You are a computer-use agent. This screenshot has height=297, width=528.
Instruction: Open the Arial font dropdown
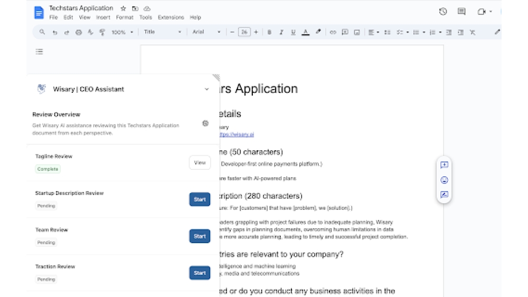coord(206,32)
